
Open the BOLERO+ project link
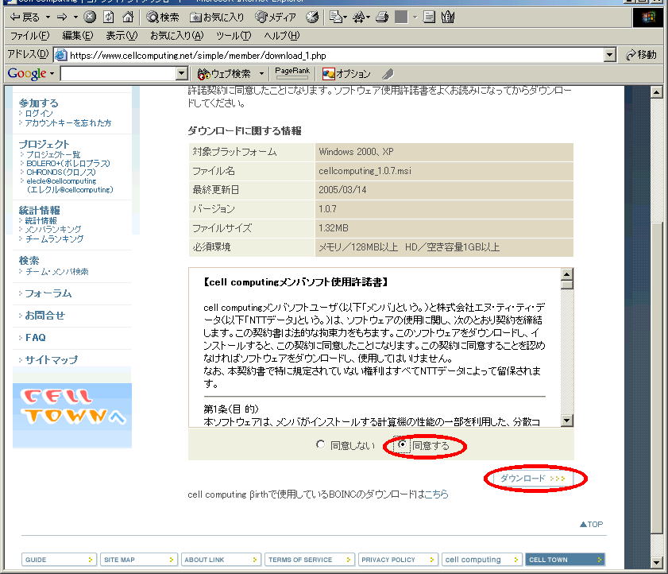[x=68, y=163]
